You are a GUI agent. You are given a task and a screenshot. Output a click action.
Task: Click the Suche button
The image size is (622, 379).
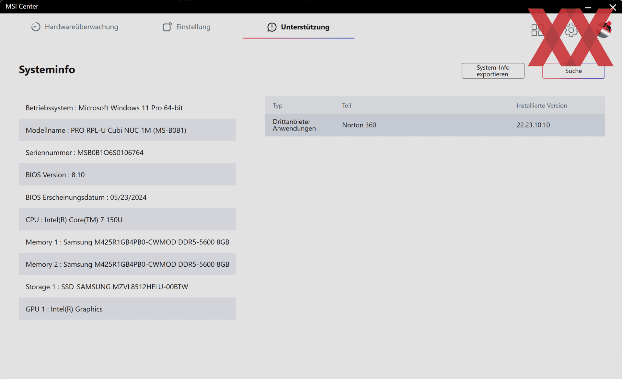pyautogui.click(x=573, y=71)
